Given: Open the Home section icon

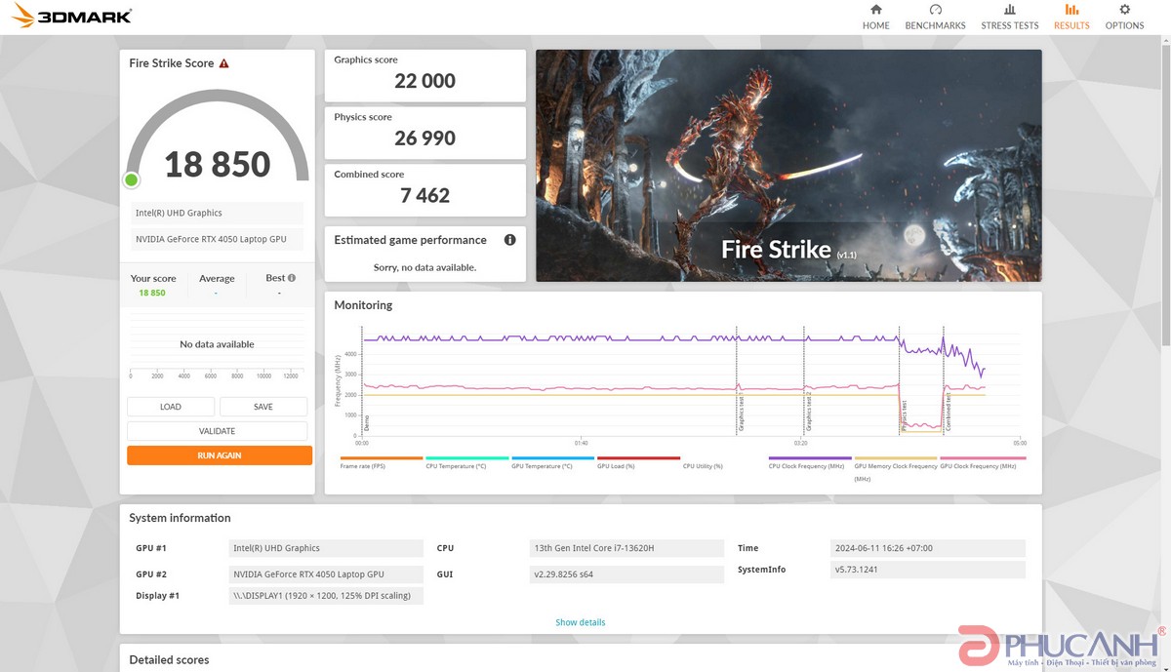Looking at the screenshot, I should coord(875,10).
